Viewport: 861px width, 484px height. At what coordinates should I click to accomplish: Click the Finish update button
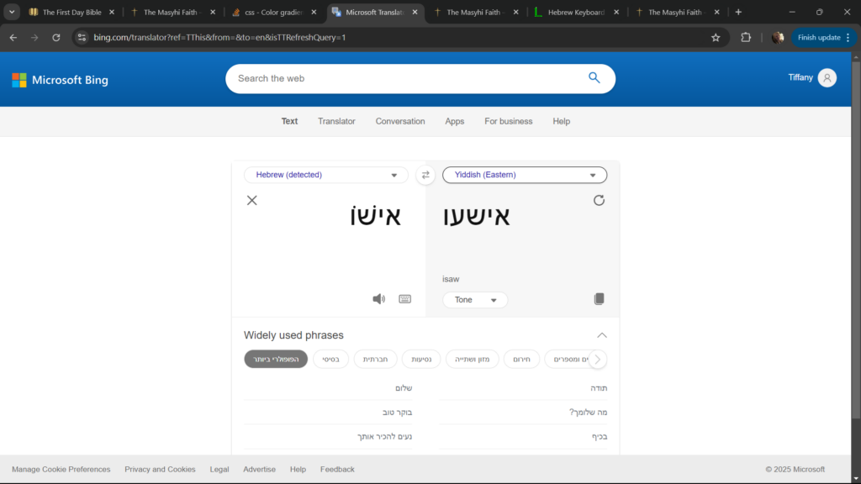click(x=818, y=38)
